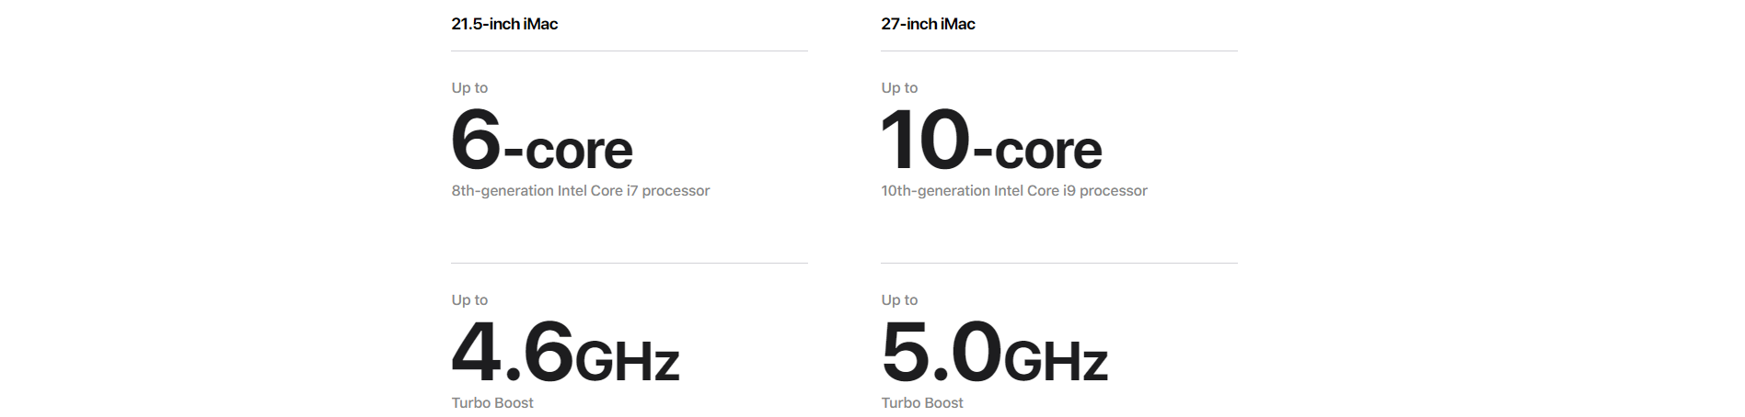Click the Up to label above 6-core
Viewport: 1745px width, 417px height.
coord(469,88)
